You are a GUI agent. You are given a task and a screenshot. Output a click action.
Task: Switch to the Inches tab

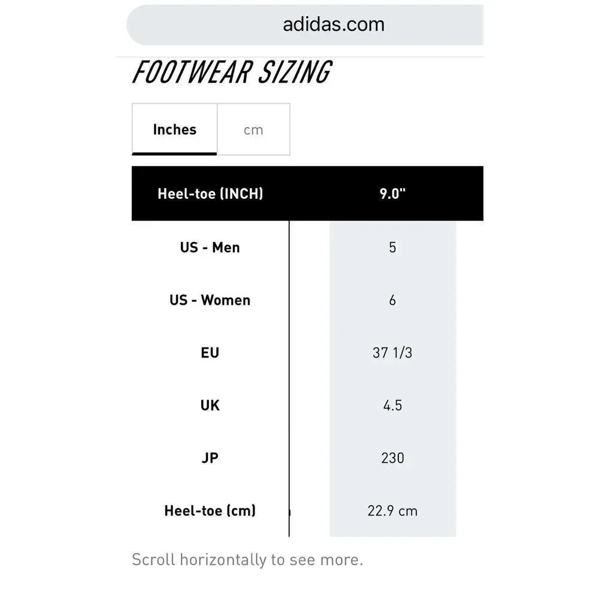[174, 129]
